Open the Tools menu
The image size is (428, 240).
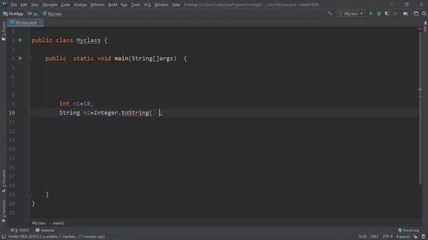[135, 5]
